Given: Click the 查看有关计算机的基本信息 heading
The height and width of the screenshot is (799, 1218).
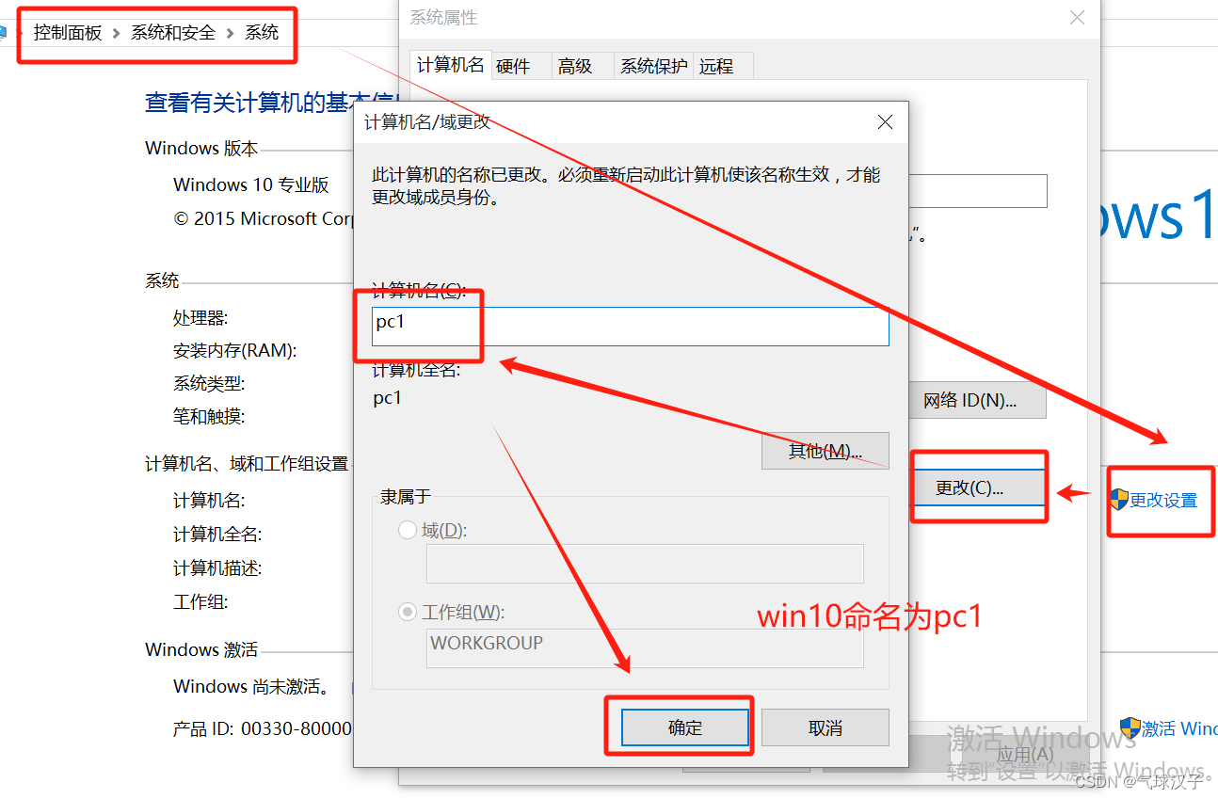Looking at the screenshot, I should click(272, 103).
